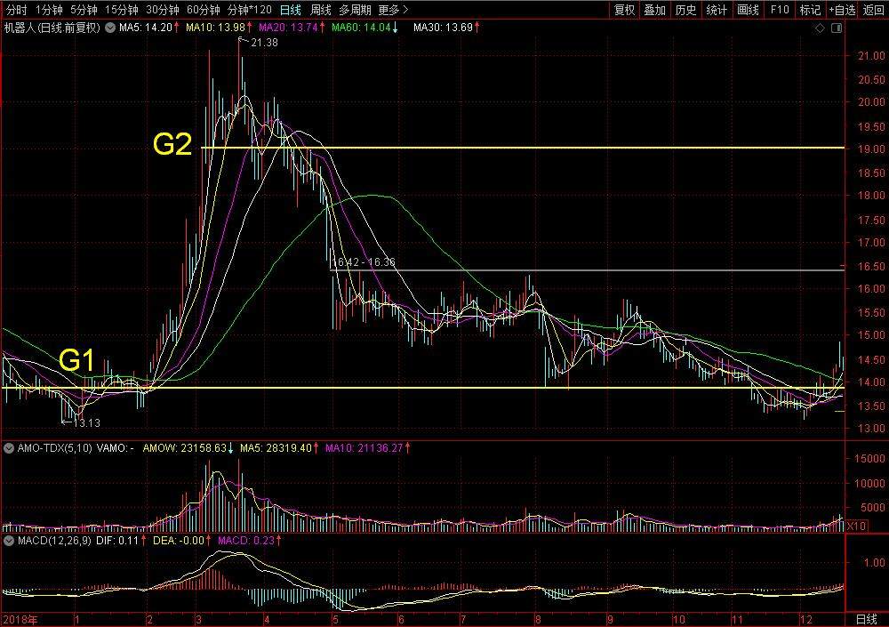The width and height of the screenshot is (889, 627).
Task: Click month 12 marker on time axis
Action: 805,620
